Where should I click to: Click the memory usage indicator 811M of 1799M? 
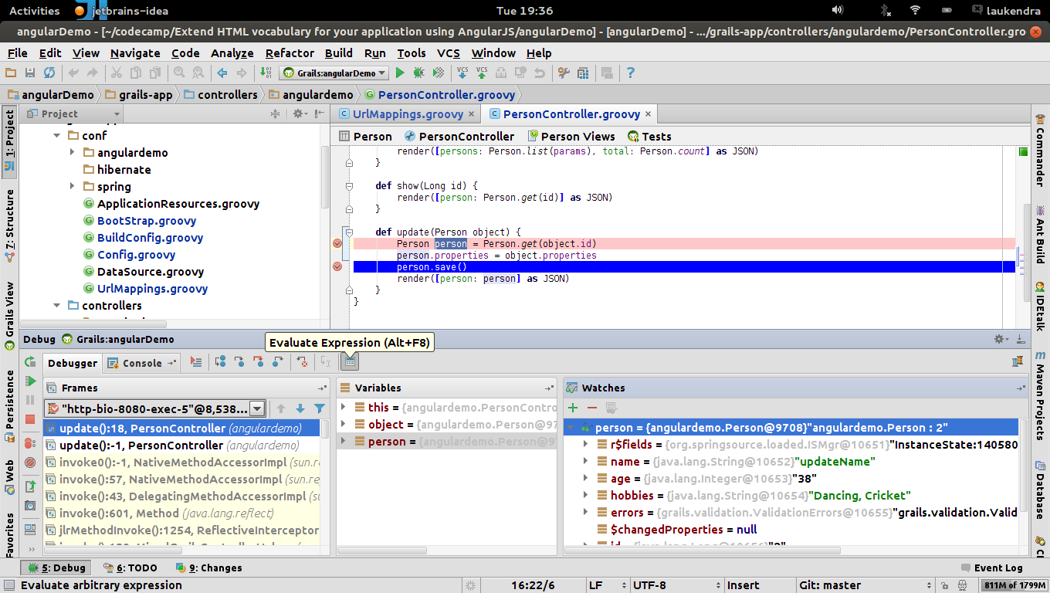click(1013, 585)
